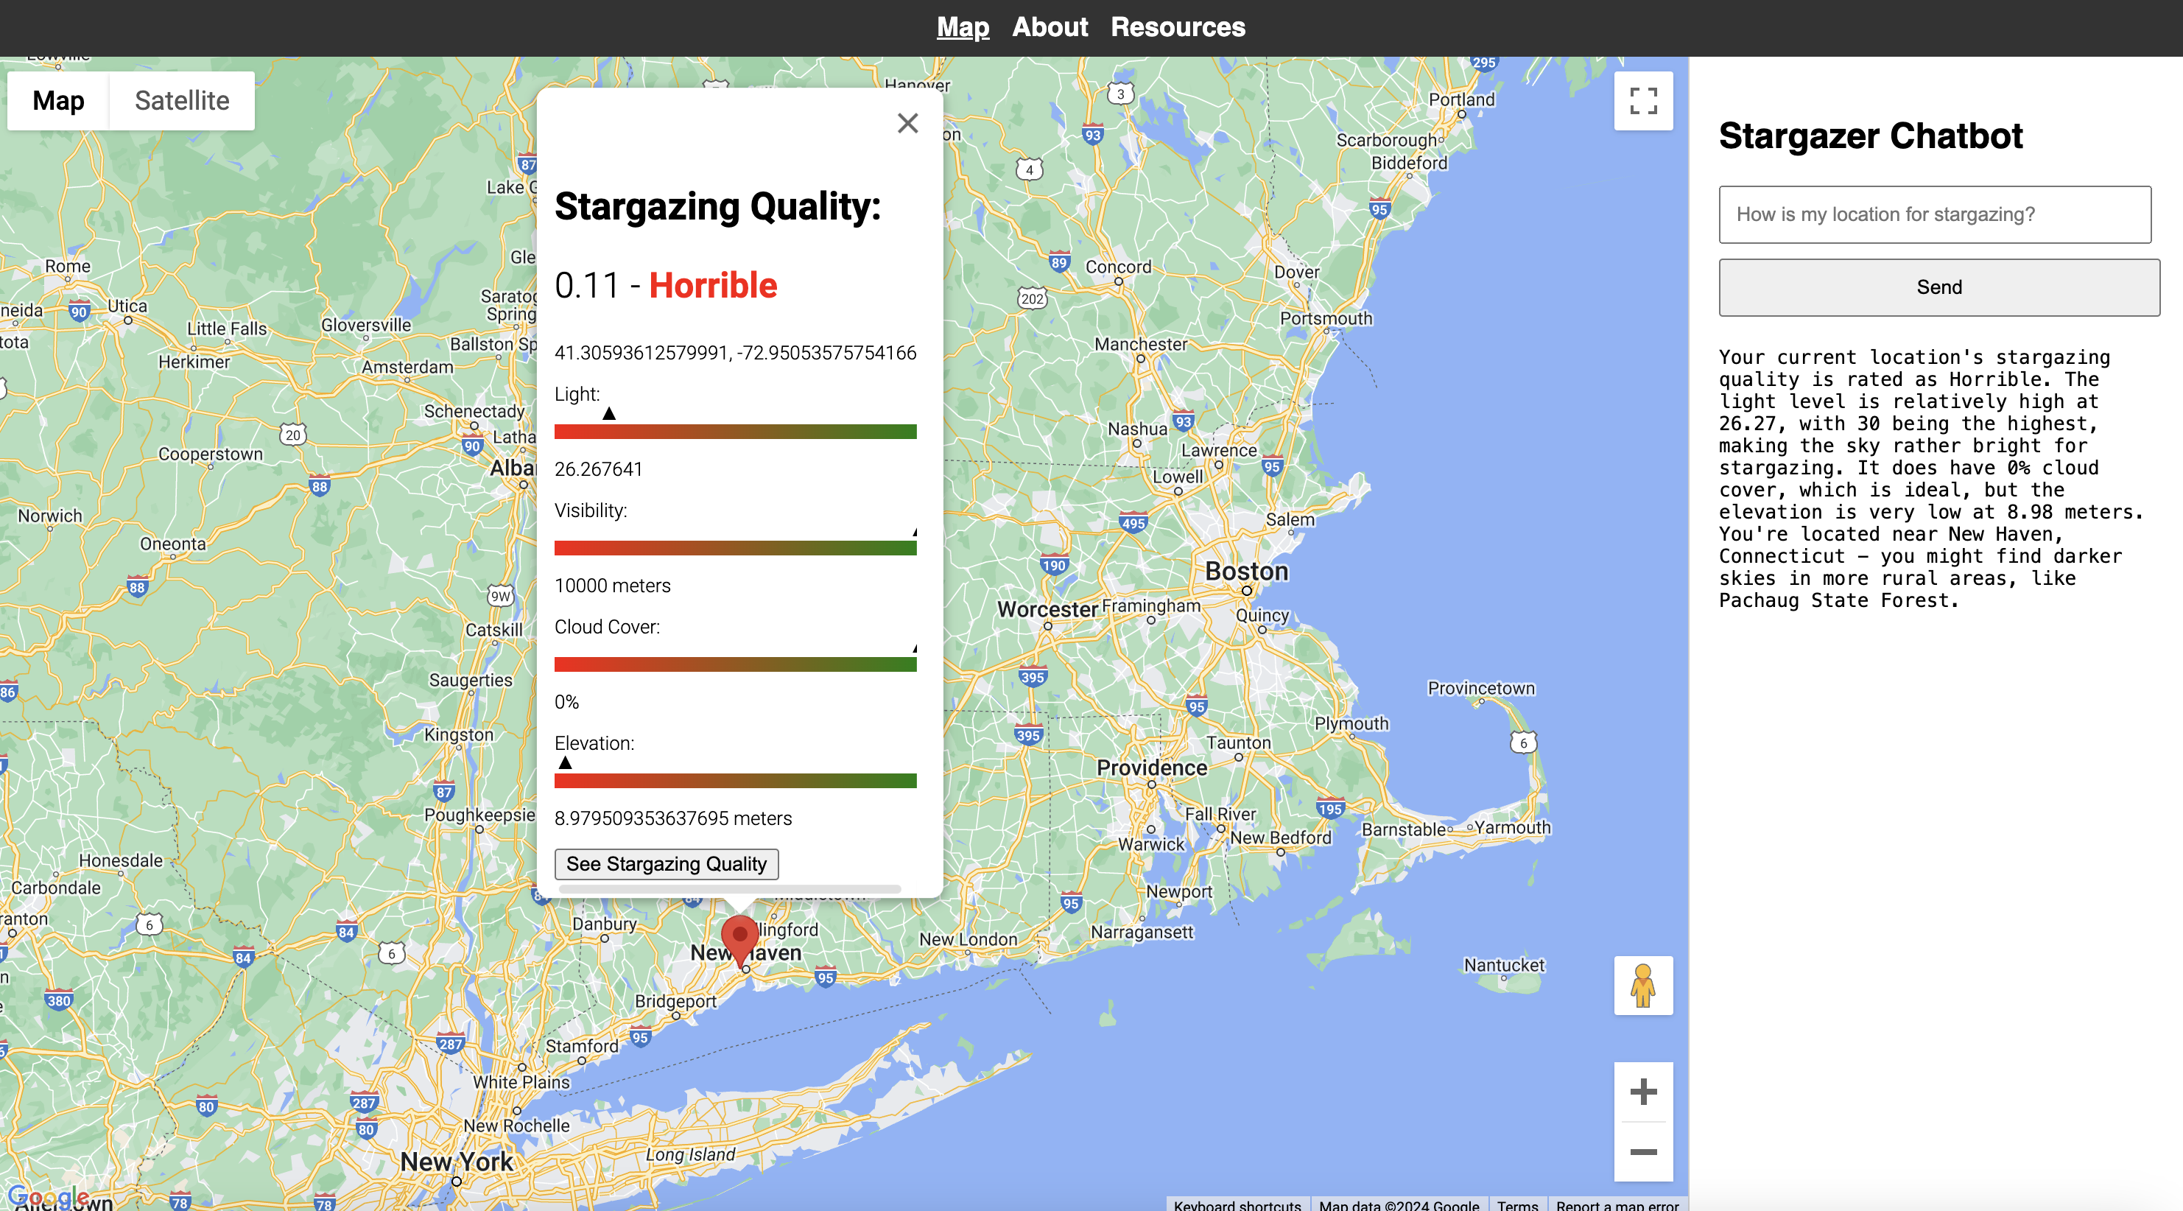
Task: Go to the Map nav link
Action: coord(963,27)
